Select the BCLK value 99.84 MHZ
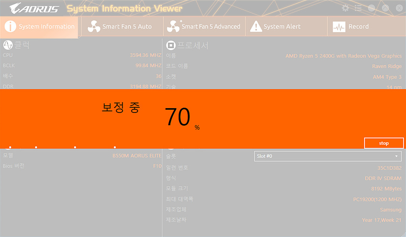406x237 pixels. click(148, 65)
